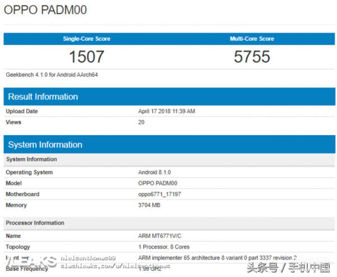Select the Memory label
This screenshot has height=277, width=337.
[16, 205]
